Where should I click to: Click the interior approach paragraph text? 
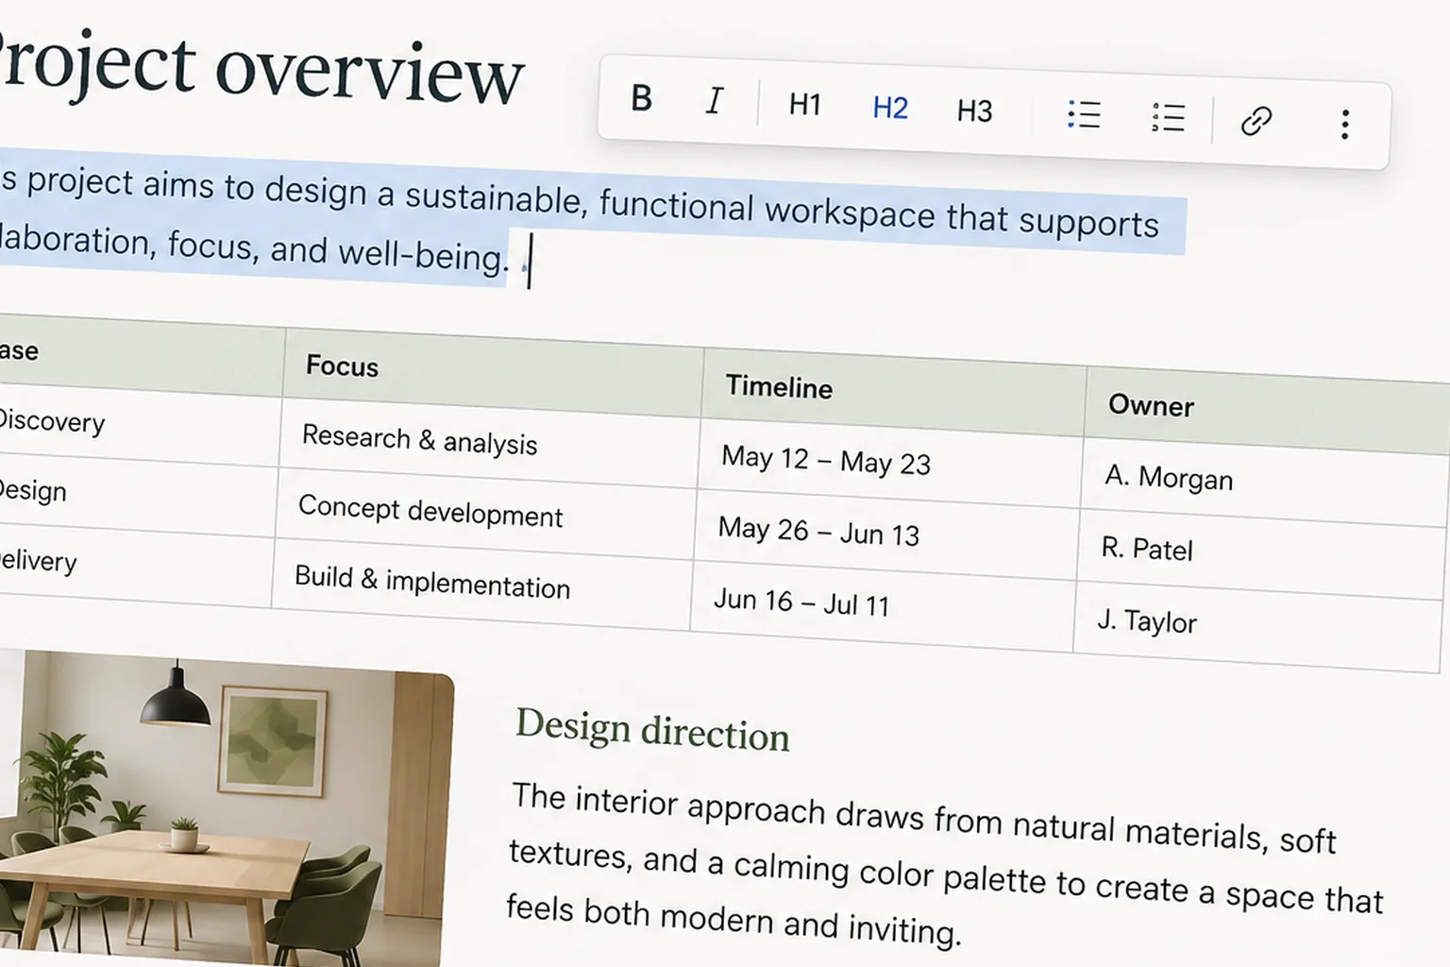(x=944, y=864)
